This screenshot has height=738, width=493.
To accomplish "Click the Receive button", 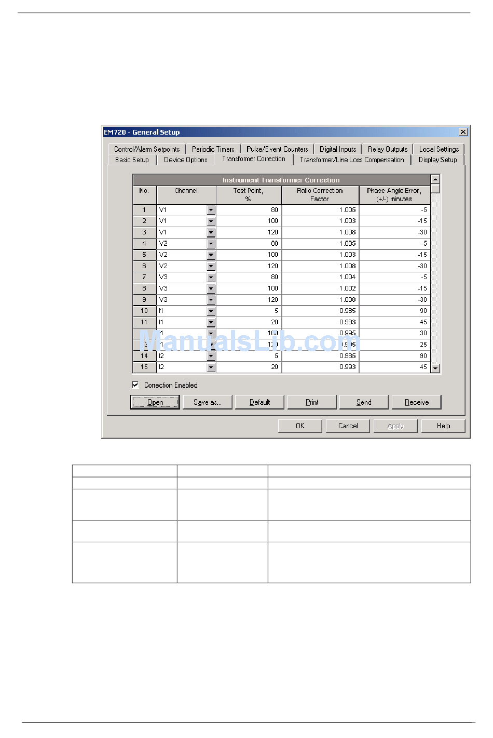I will (417, 402).
